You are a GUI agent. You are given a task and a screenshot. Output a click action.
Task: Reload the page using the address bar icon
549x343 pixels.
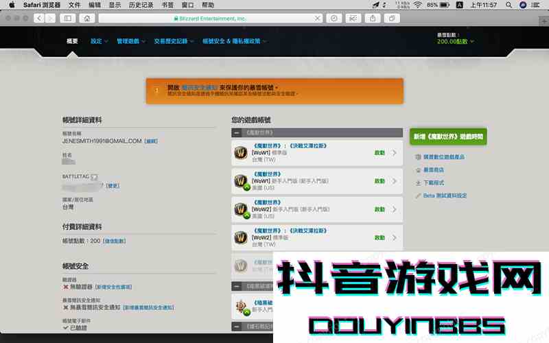pos(316,18)
